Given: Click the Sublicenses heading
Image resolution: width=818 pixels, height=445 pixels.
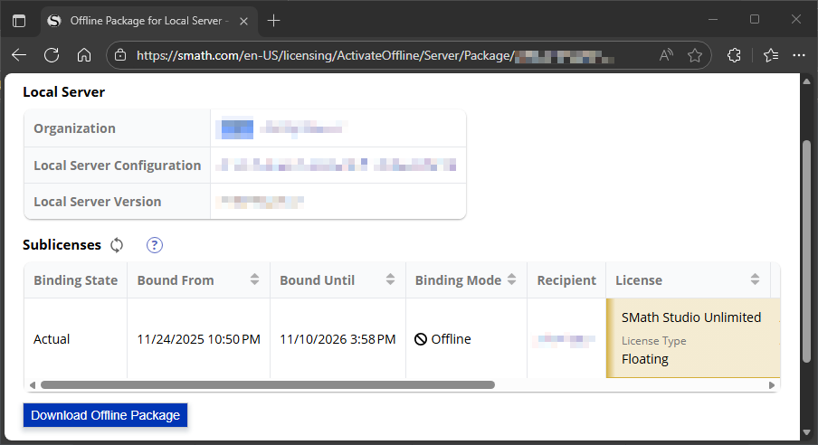Looking at the screenshot, I should click(x=62, y=245).
